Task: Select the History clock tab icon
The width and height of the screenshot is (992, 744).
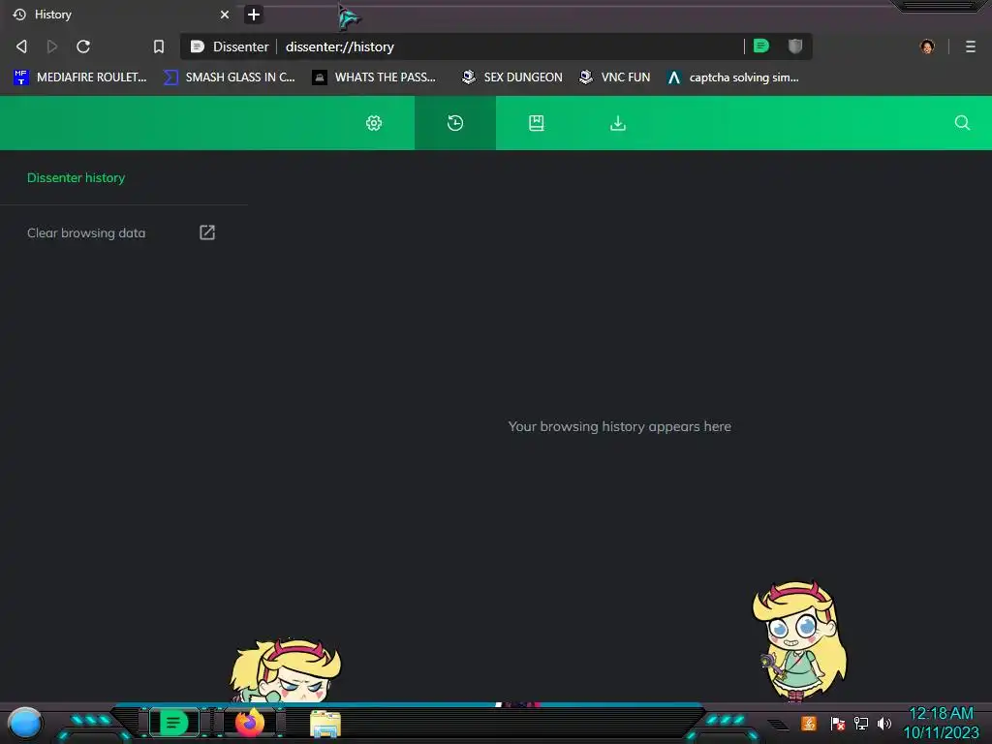Action: (x=455, y=123)
